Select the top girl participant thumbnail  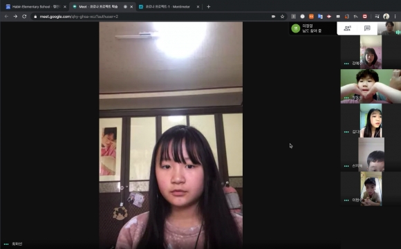[371, 52]
